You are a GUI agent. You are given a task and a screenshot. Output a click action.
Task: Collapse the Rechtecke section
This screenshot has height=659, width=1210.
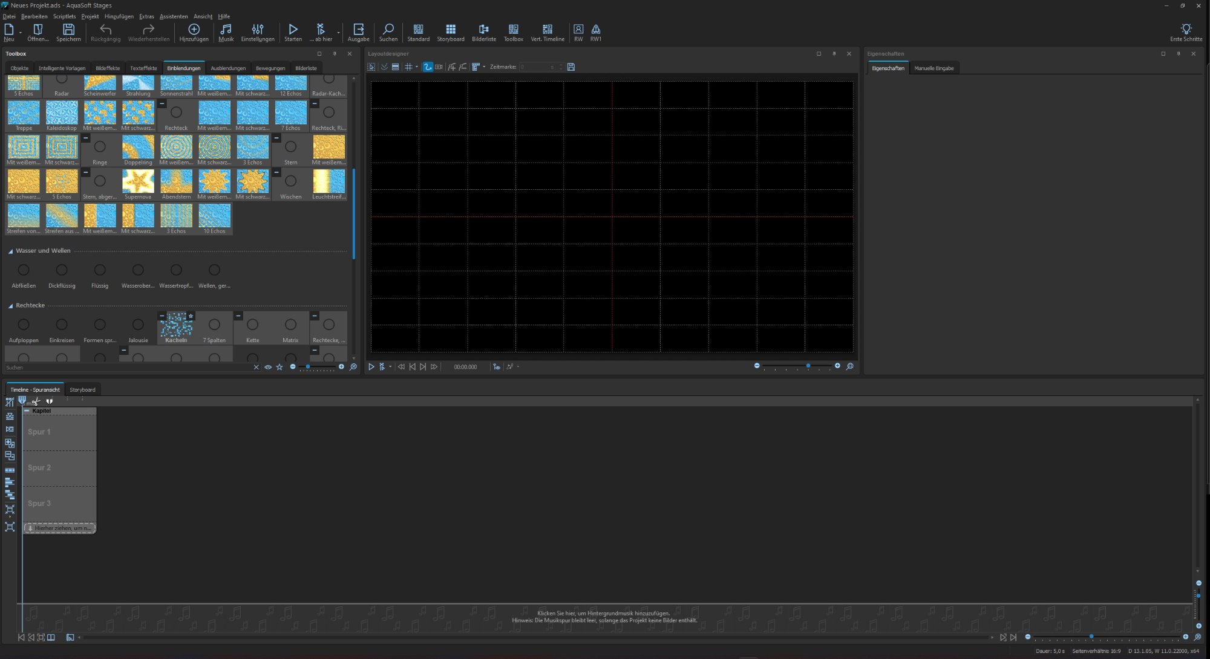pos(10,306)
